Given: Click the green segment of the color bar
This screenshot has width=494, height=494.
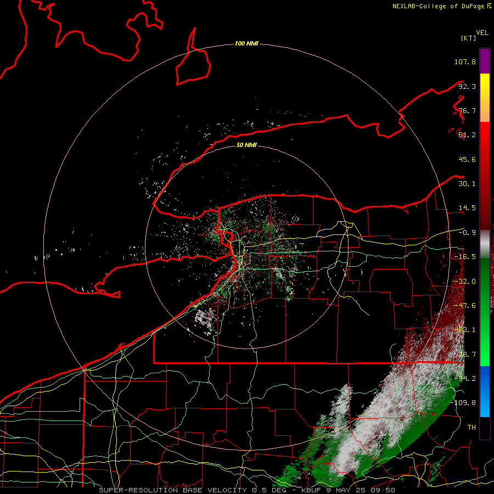Looking at the screenshot, I should pos(485,312).
